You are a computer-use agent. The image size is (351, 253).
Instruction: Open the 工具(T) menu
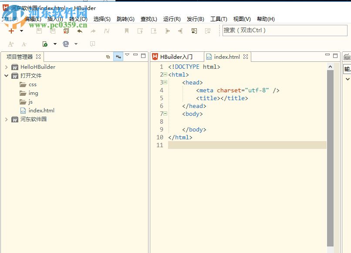coord(219,19)
